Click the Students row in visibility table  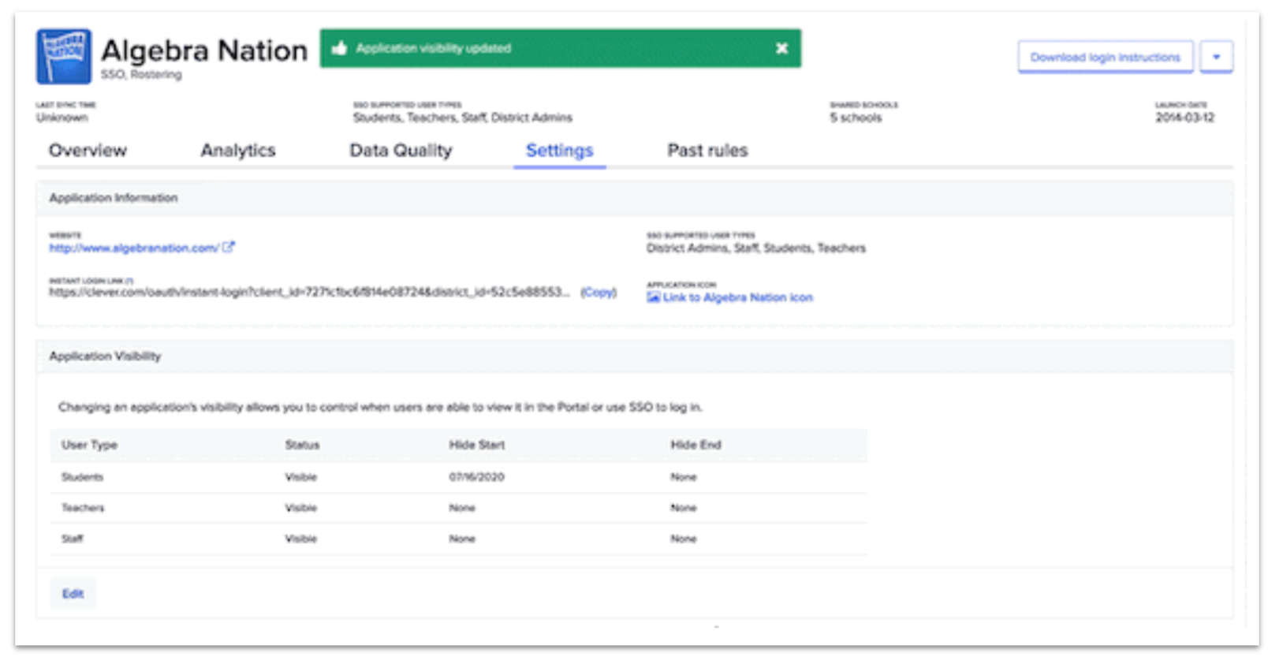(83, 477)
